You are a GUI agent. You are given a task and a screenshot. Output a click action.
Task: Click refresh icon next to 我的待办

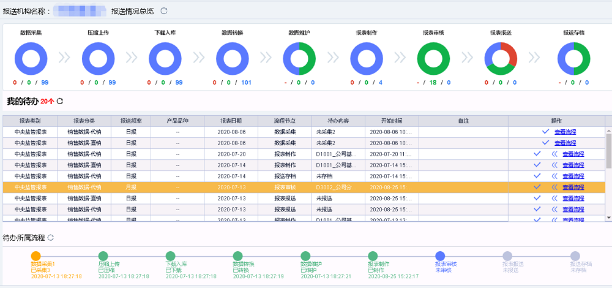(x=60, y=101)
